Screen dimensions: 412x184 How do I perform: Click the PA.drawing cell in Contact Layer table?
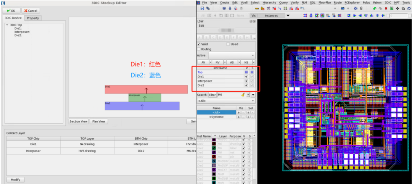click(x=87, y=144)
